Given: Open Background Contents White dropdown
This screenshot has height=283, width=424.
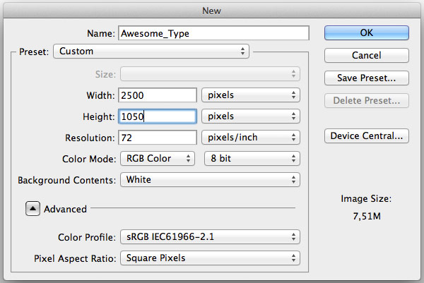Looking at the screenshot, I should pyautogui.click(x=210, y=180).
